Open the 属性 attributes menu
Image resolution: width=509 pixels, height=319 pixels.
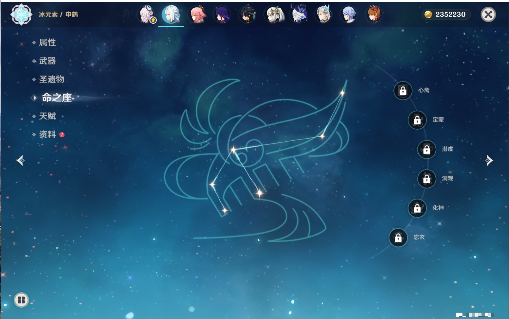point(47,43)
